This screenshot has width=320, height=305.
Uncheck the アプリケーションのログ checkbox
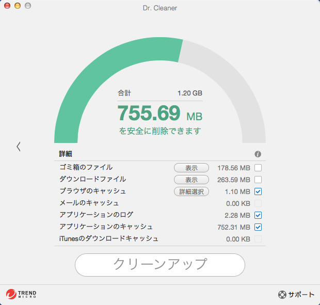coord(258,215)
